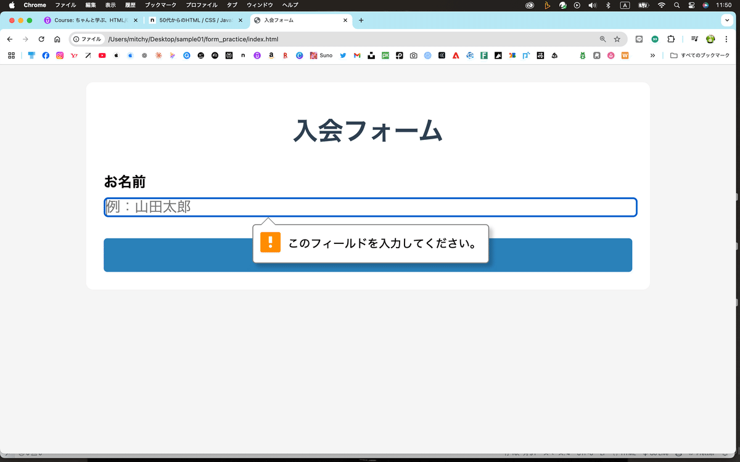Open the Gmail bookmark icon
This screenshot has width=740, height=462.
click(x=356, y=55)
